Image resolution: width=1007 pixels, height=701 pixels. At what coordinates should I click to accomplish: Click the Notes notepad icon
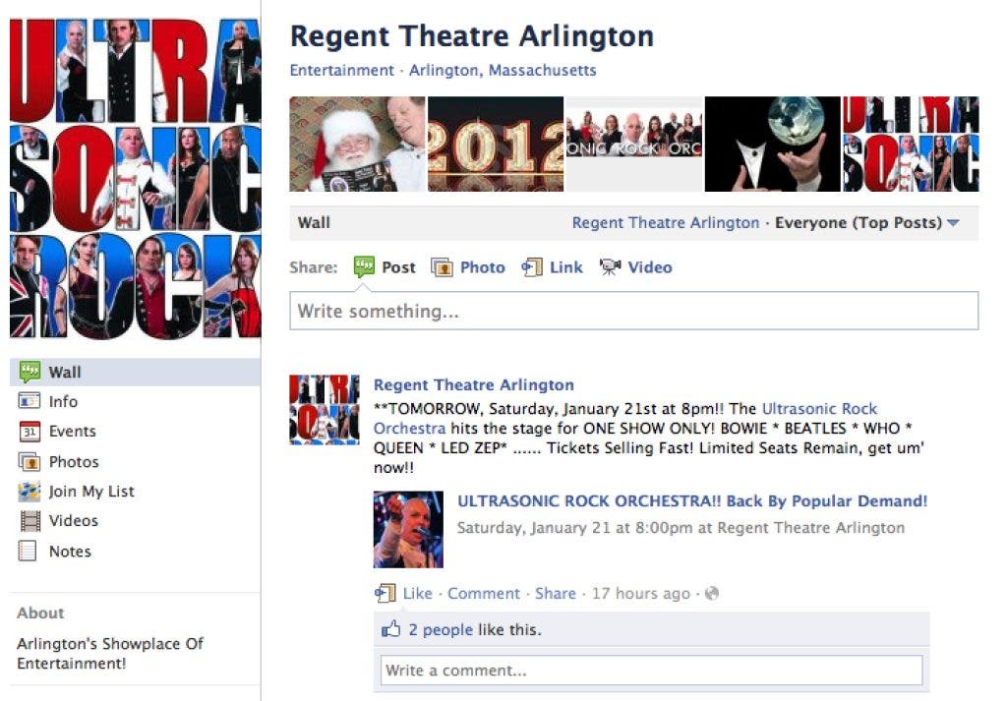coord(28,551)
